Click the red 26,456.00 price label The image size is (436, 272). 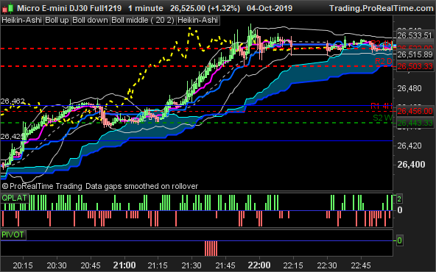[x=415, y=111]
